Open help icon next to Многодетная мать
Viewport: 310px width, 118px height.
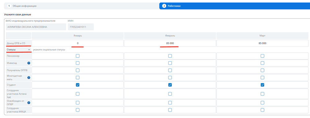(29, 78)
